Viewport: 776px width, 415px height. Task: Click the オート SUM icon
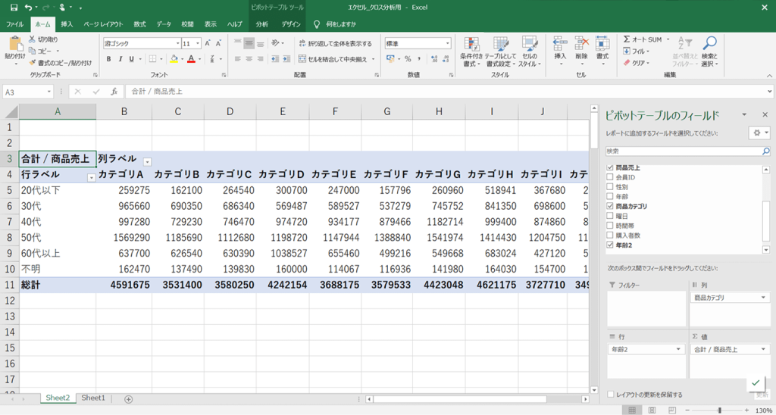pyautogui.click(x=627, y=39)
